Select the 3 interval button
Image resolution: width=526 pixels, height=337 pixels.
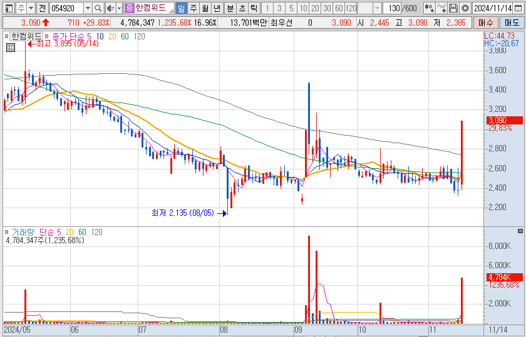tap(279, 8)
